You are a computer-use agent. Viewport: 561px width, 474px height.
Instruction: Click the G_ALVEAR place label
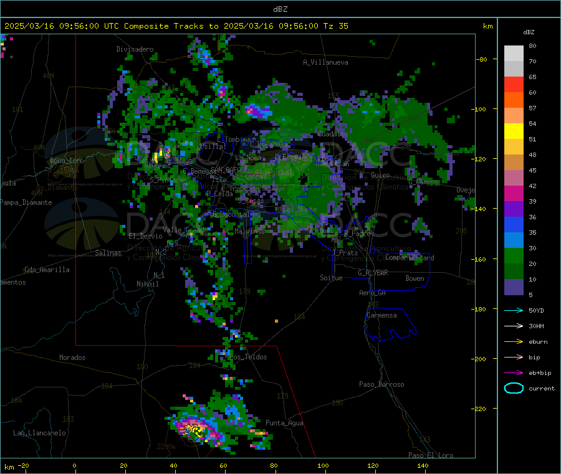[x=373, y=273]
